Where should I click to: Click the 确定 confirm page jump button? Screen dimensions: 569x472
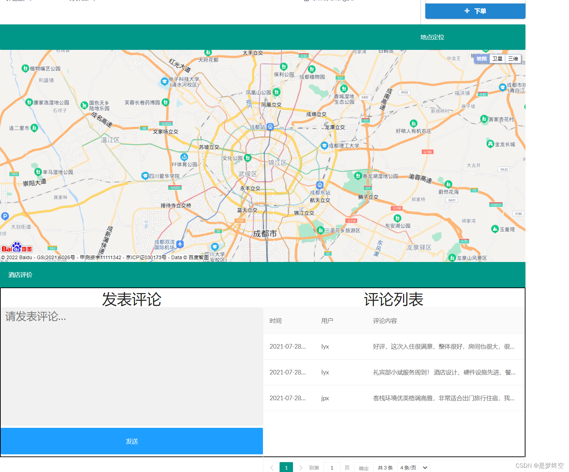364,468
